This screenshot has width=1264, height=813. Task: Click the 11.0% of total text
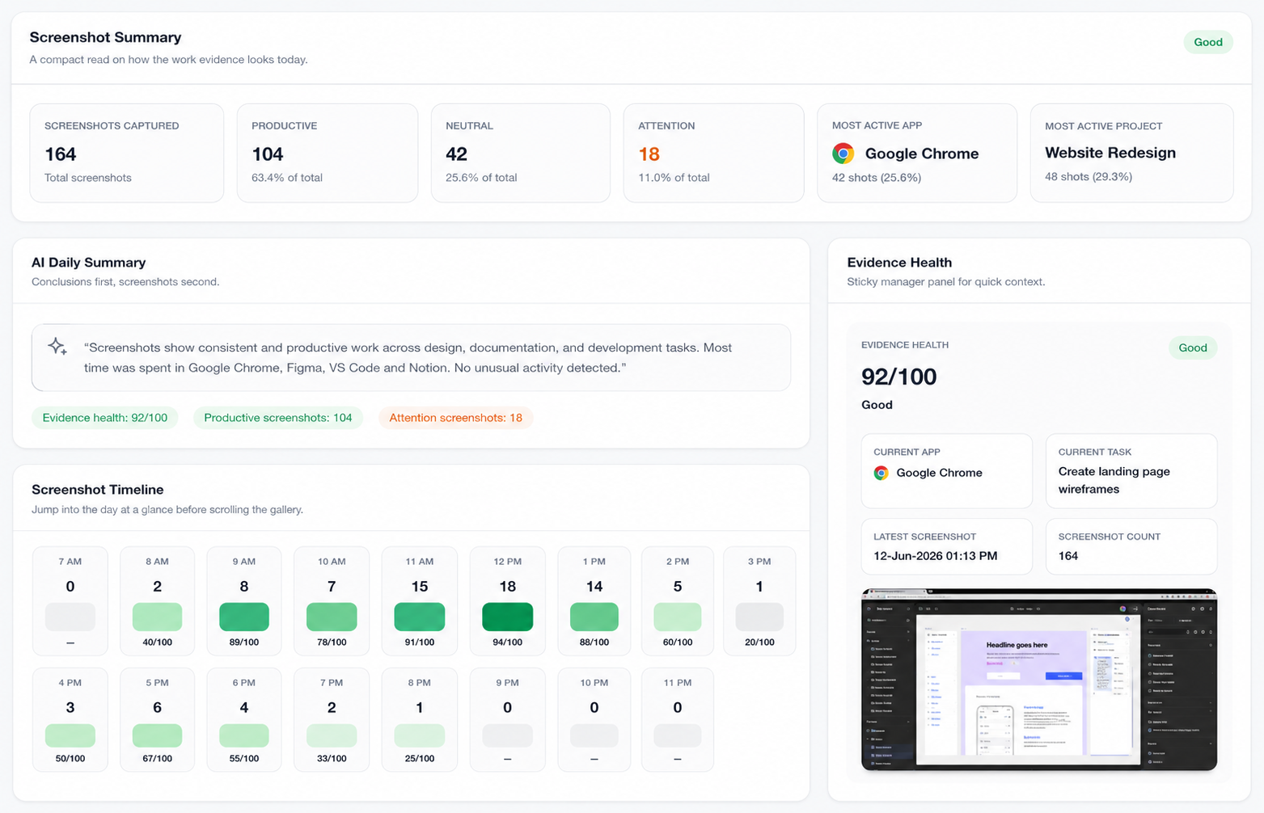674,177
